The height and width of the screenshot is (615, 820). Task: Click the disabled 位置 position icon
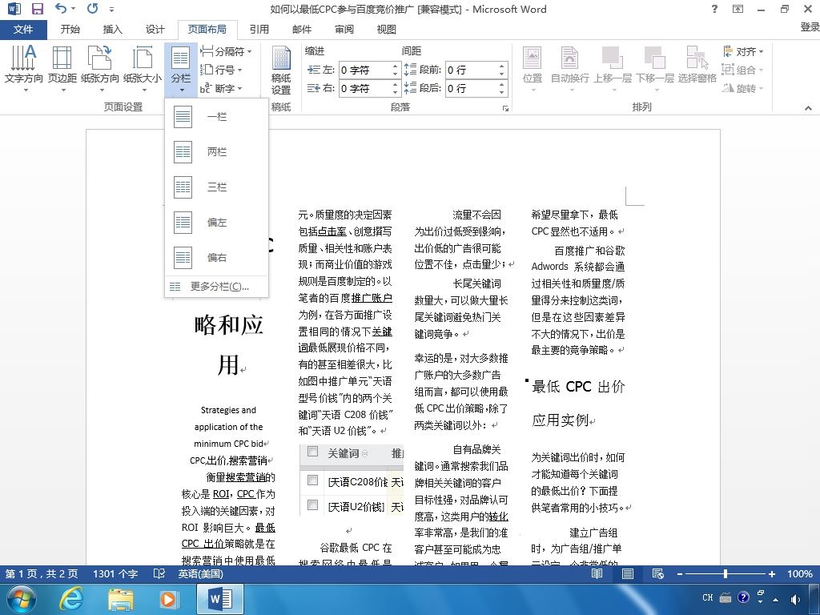point(533,69)
